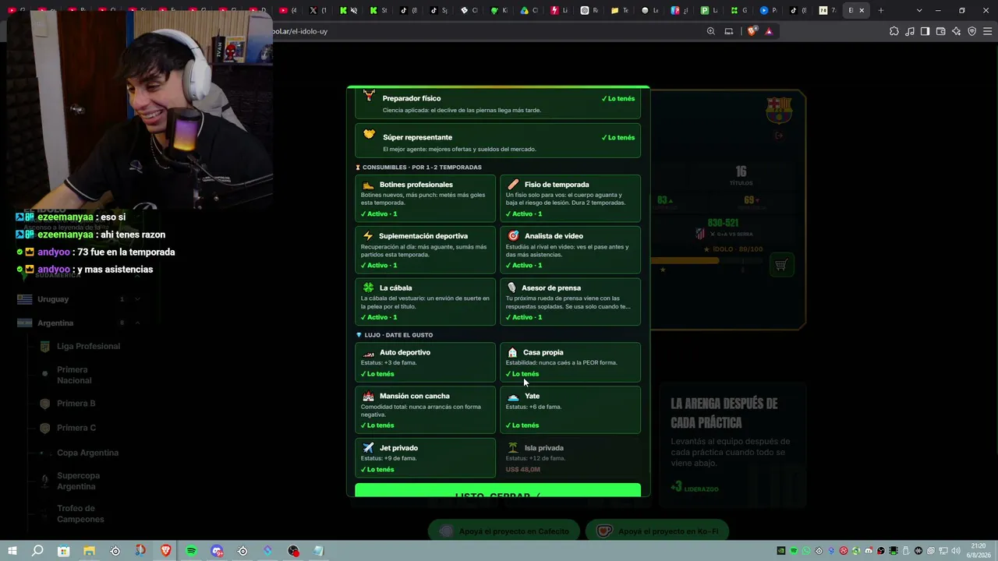Click the Brave rewards triangle icon
The height and width of the screenshot is (561, 998).
(769, 31)
